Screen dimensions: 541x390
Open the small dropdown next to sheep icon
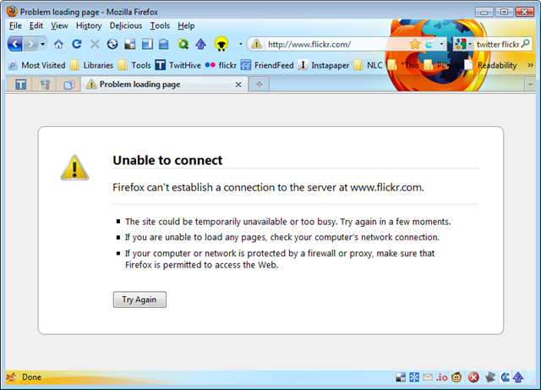(x=240, y=44)
